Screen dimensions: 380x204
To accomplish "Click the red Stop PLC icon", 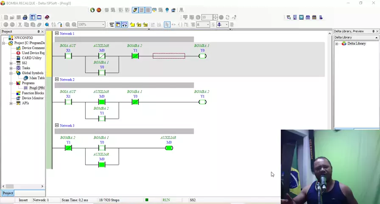I will coord(99,10).
